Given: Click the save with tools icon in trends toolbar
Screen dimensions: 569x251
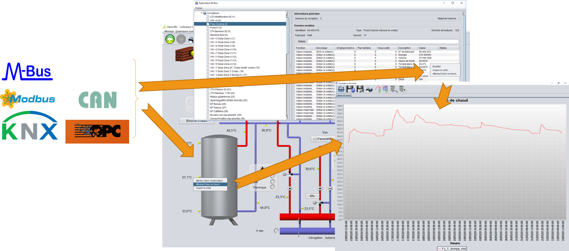Looking at the screenshot, I should pos(360,89).
